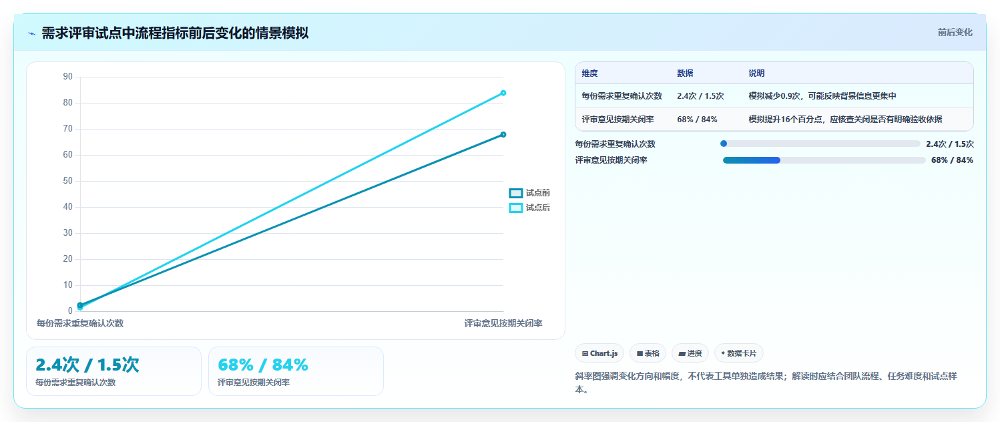The height and width of the screenshot is (422, 1000).
Task: Click y-axis tick label 90
Action: [x=67, y=77]
